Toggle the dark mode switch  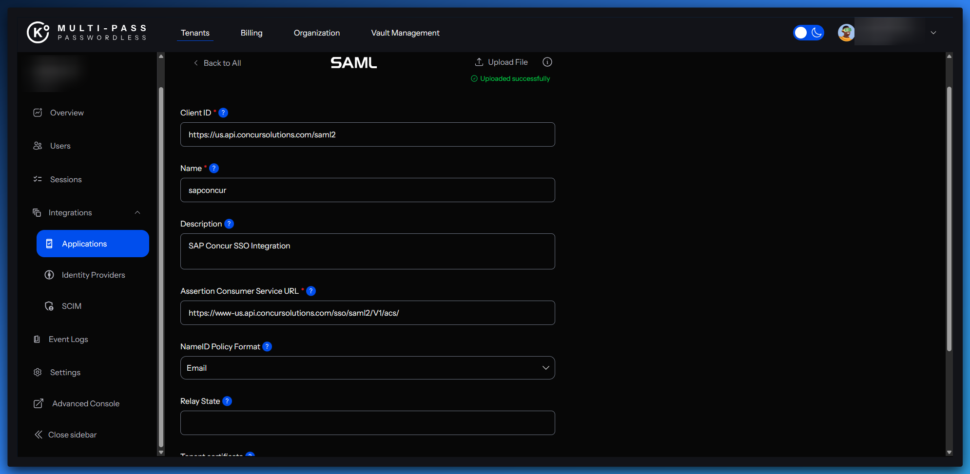coord(808,33)
